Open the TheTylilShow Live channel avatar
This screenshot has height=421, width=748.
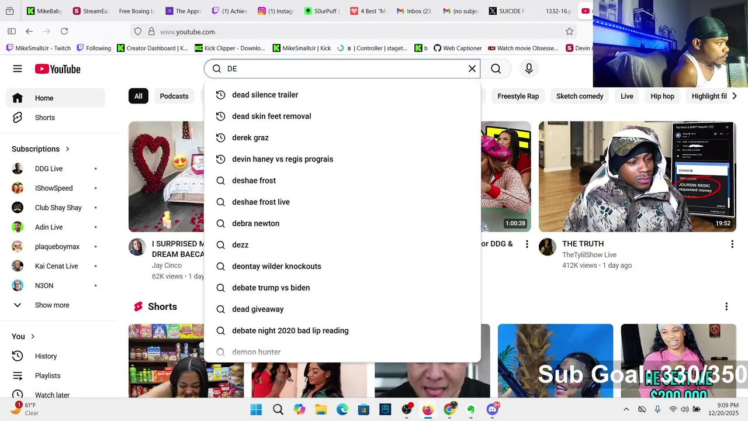548,247
